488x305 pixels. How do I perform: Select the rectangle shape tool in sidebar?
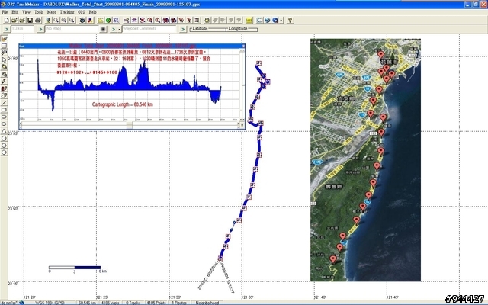click(x=4, y=110)
